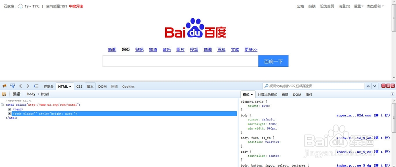
Task: Click the 'cursor: default;' style rule
Action: (261, 120)
